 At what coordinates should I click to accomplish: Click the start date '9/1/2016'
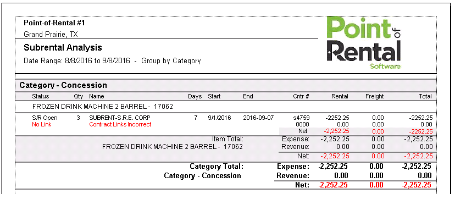click(219, 118)
